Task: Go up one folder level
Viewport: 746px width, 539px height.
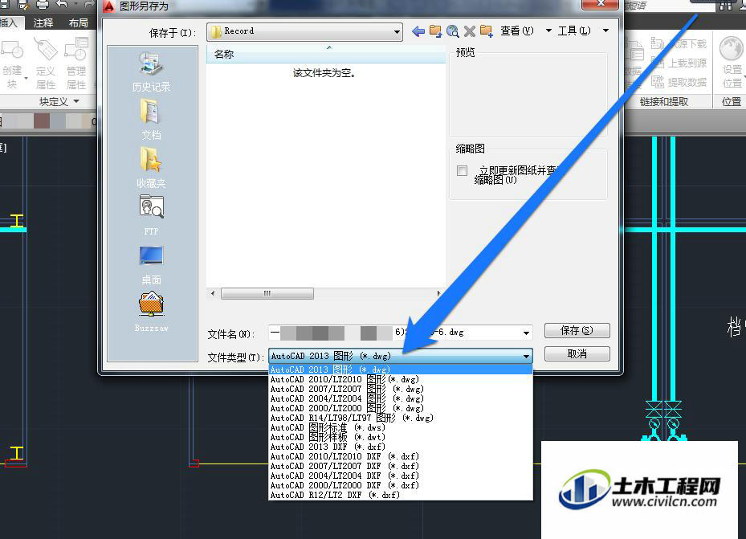Action: click(x=435, y=31)
